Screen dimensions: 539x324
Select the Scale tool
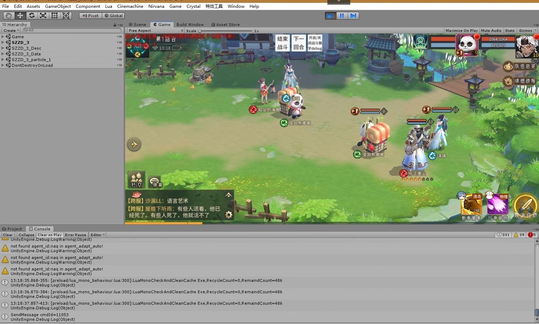(x=43, y=16)
